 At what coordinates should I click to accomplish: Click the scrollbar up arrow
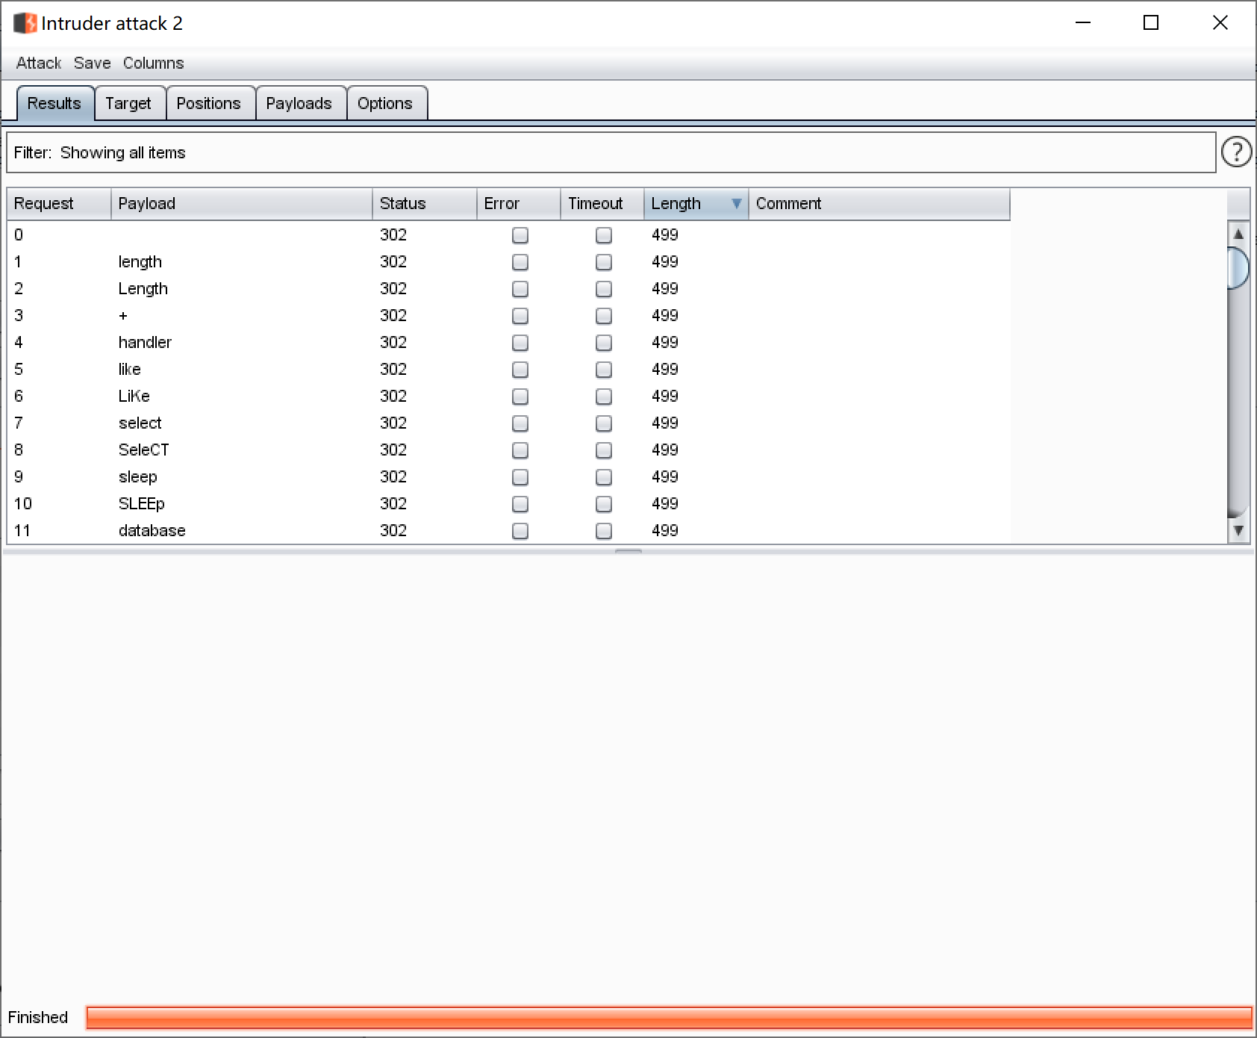pyautogui.click(x=1238, y=234)
